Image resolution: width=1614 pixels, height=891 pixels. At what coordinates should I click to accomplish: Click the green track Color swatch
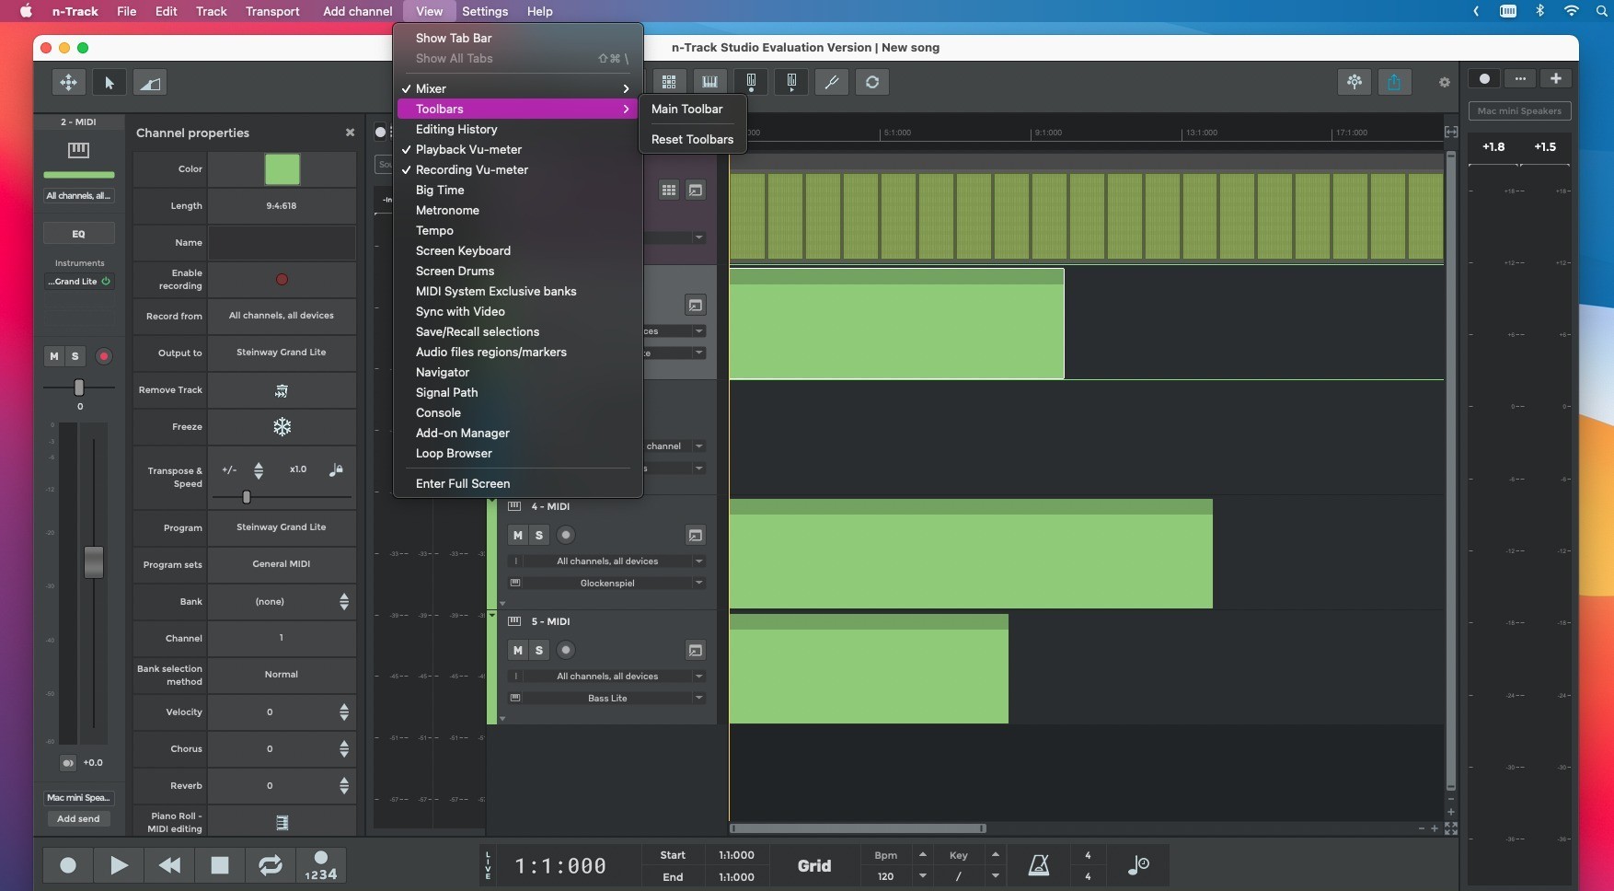click(x=282, y=169)
